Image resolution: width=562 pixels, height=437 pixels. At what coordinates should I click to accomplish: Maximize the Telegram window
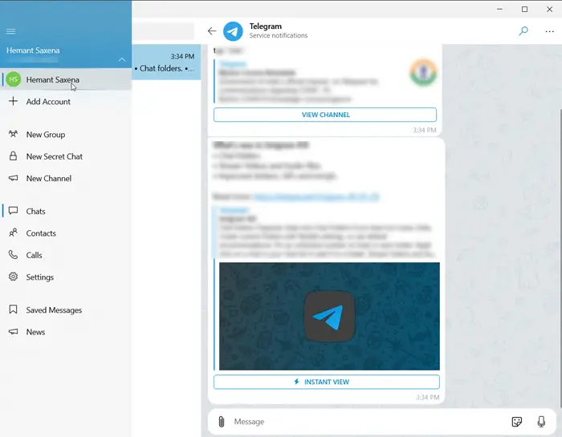[x=524, y=10]
